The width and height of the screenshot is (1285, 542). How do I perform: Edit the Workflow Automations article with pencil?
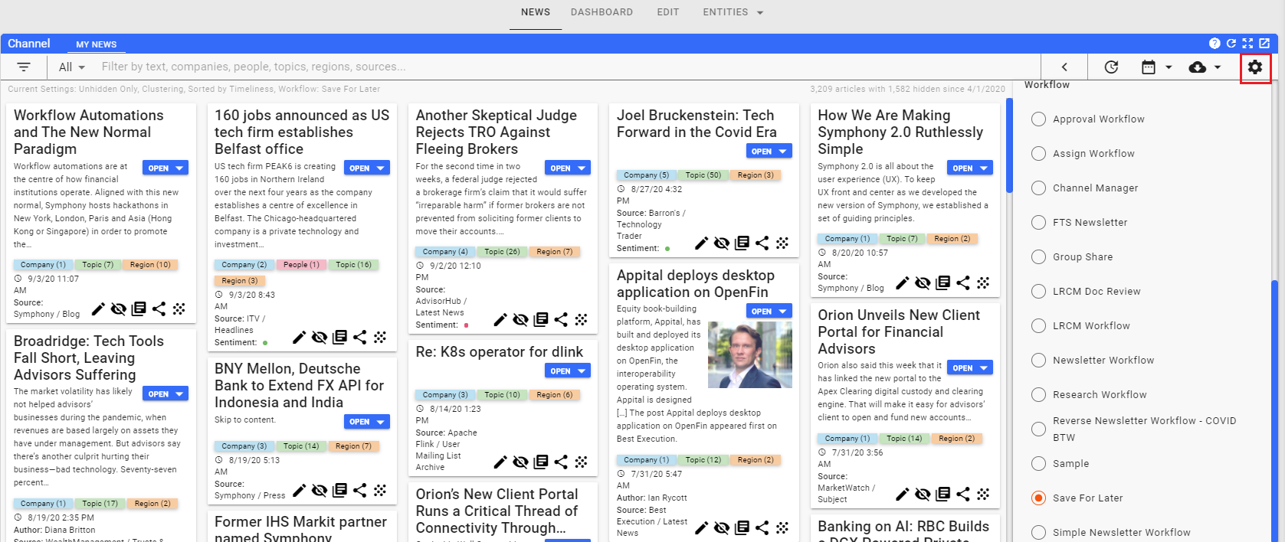(98, 309)
